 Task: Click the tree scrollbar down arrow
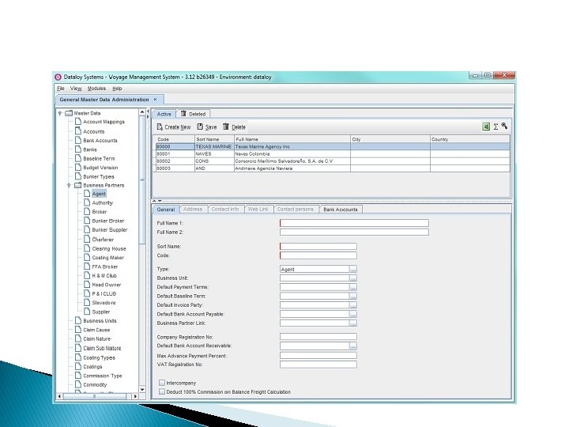(x=142, y=389)
